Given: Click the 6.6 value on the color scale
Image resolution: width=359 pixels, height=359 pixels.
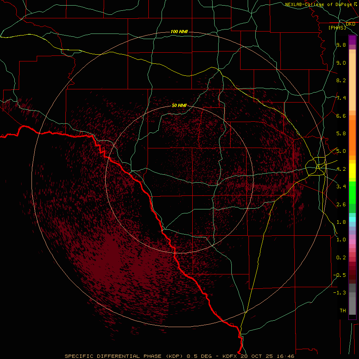Looking at the screenshot, I should pyautogui.click(x=341, y=116).
